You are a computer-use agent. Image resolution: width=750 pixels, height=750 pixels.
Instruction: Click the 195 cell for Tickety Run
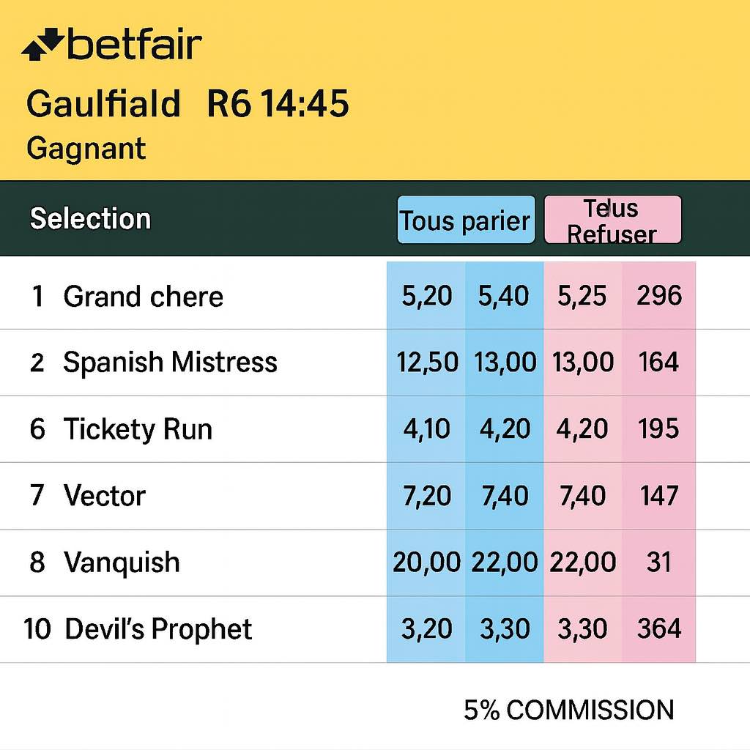[x=658, y=429]
